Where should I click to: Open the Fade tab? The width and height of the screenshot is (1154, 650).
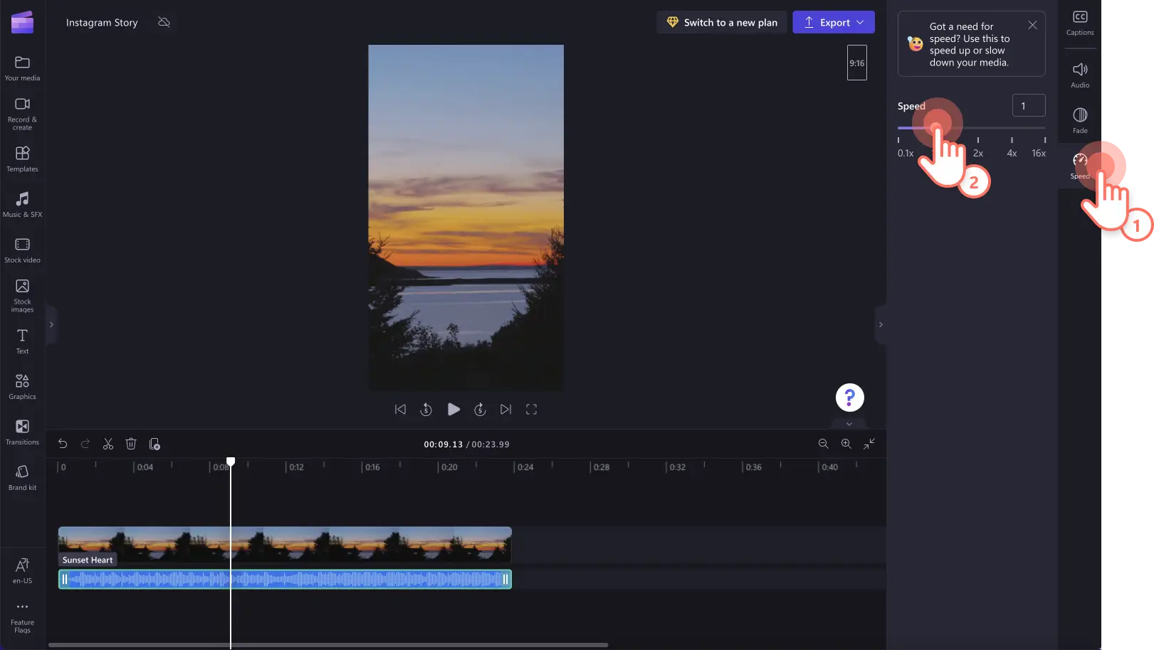1080,120
